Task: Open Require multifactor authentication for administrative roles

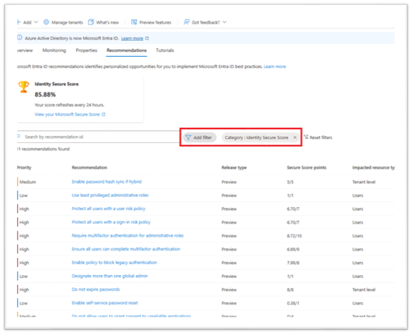Action: (x=128, y=235)
